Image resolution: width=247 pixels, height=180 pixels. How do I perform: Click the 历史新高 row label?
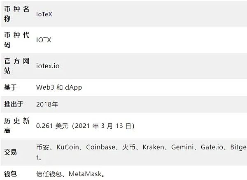pos(16,125)
